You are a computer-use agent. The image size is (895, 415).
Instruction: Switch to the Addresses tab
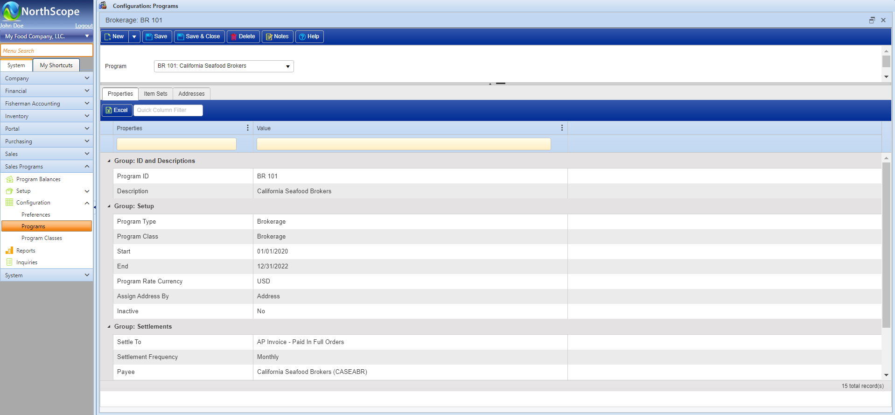pos(191,94)
